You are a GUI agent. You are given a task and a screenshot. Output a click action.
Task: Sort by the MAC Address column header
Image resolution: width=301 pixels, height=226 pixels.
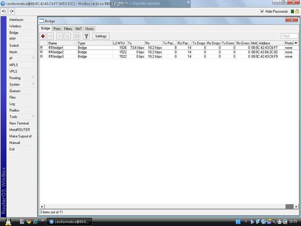(267, 43)
